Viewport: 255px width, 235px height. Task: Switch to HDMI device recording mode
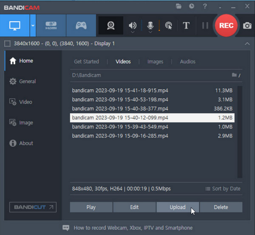[51, 26]
